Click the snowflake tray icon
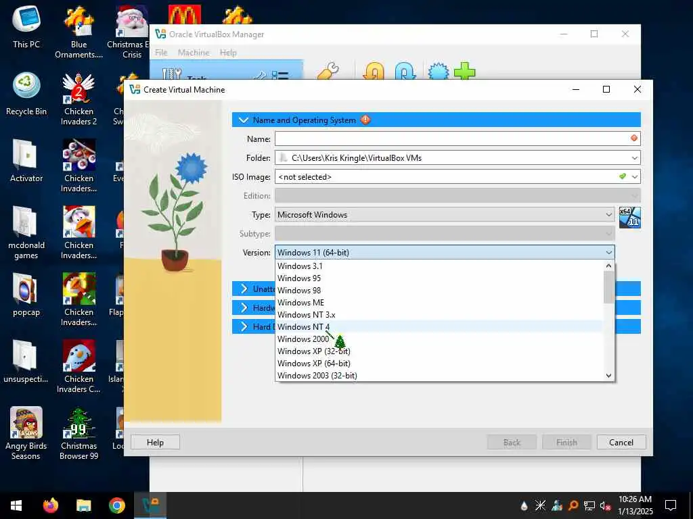Image resolution: width=693 pixels, height=519 pixels. (540, 505)
